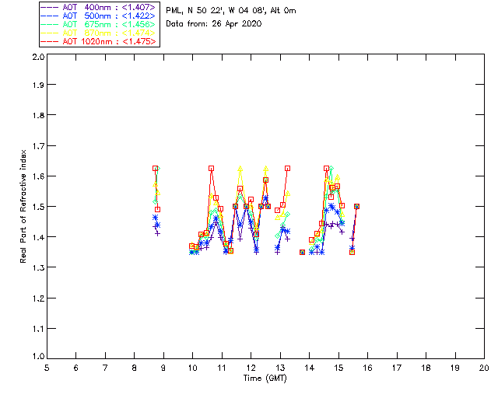This screenshot has height=398, width=498.
Task: Select the AOT 870nm yellow legend entry
Action: click(99, 33)
